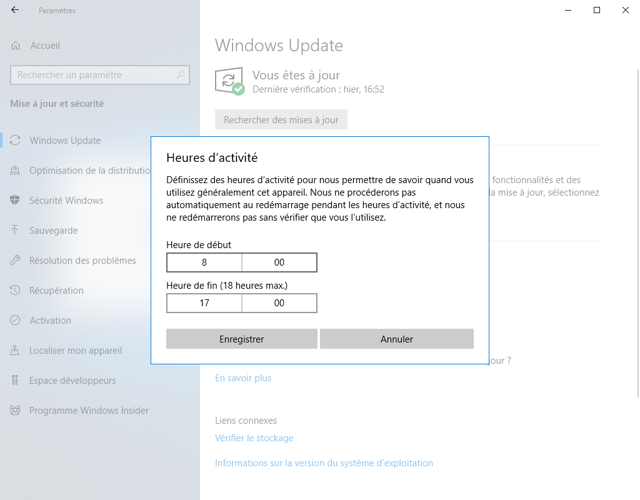Click the Vous êtes à jour status text
Image resolution: width=640 pixels, height=500 pixels.
point(296,75)
